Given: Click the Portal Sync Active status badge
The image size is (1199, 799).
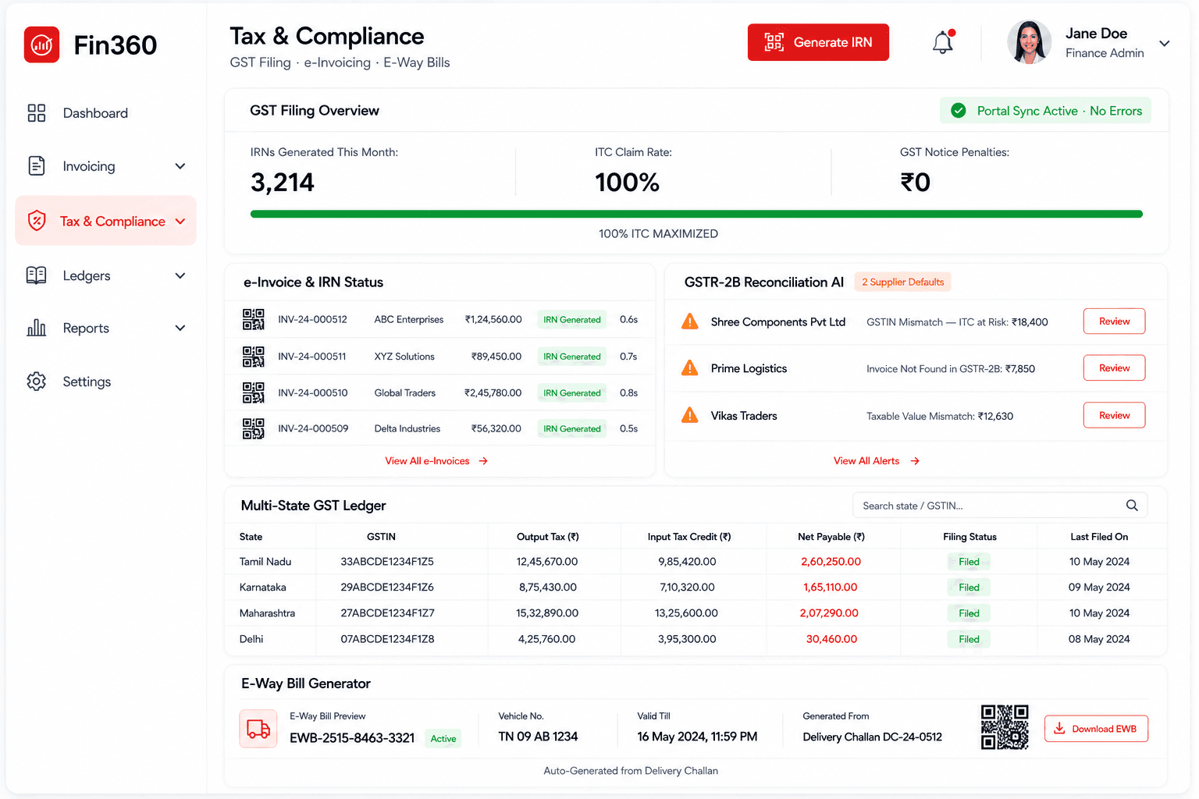Looking at the screenshot, I should coord(1045,111).
